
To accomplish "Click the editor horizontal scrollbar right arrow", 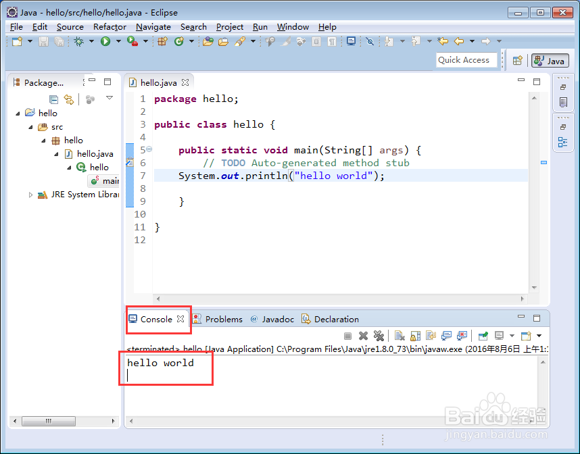I will (523, 299).
